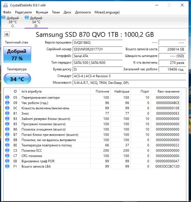Click total host writes value 208614 GB

172,49
